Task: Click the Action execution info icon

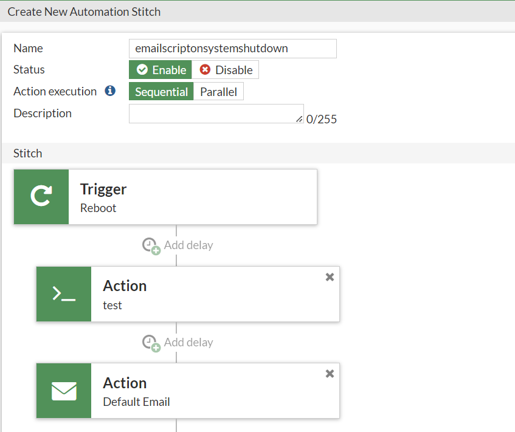Action: point(110,91)
